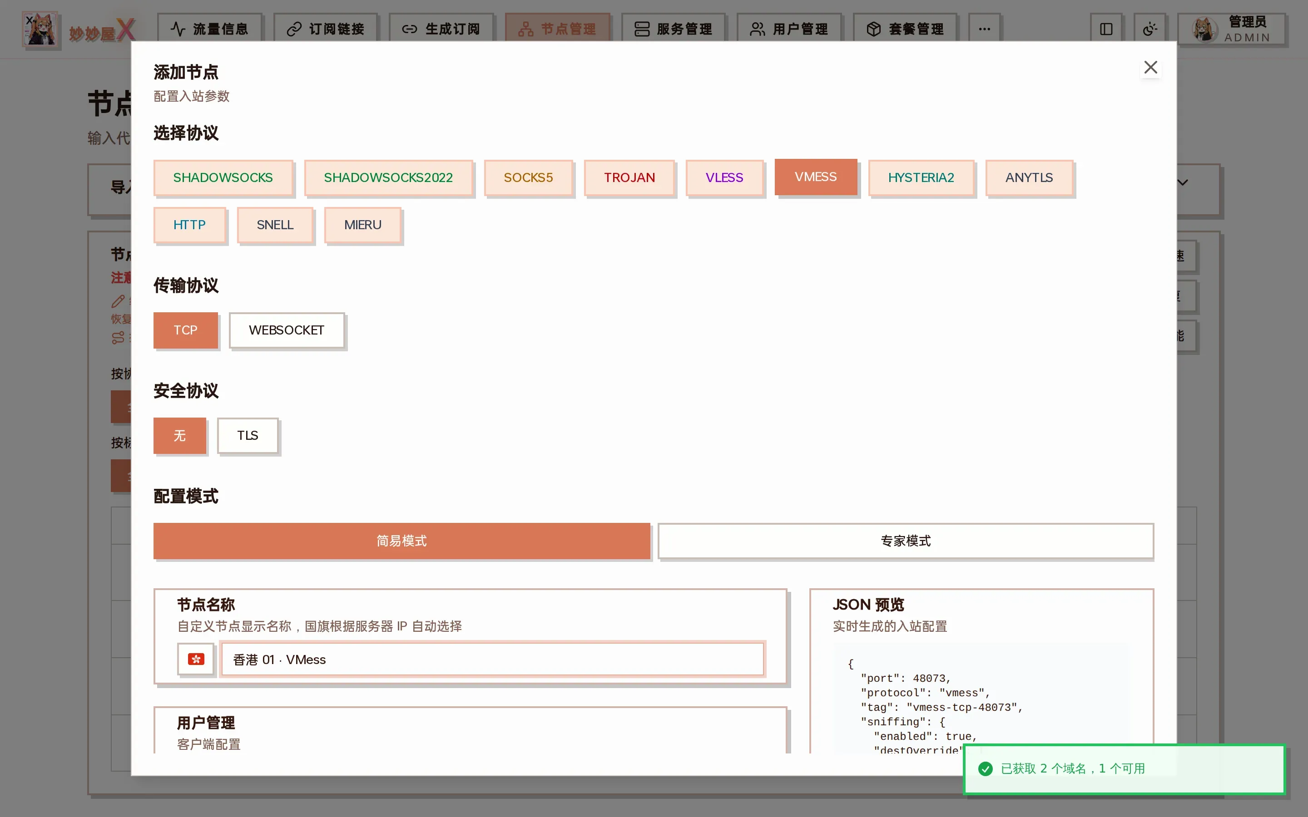Open 服务管理 navigation item
Image resolution: width=1308 pixels, height=817 pixels.
click(673, 29)
